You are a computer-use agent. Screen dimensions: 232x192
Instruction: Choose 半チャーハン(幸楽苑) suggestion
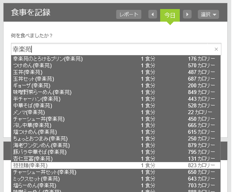point(116,99)
